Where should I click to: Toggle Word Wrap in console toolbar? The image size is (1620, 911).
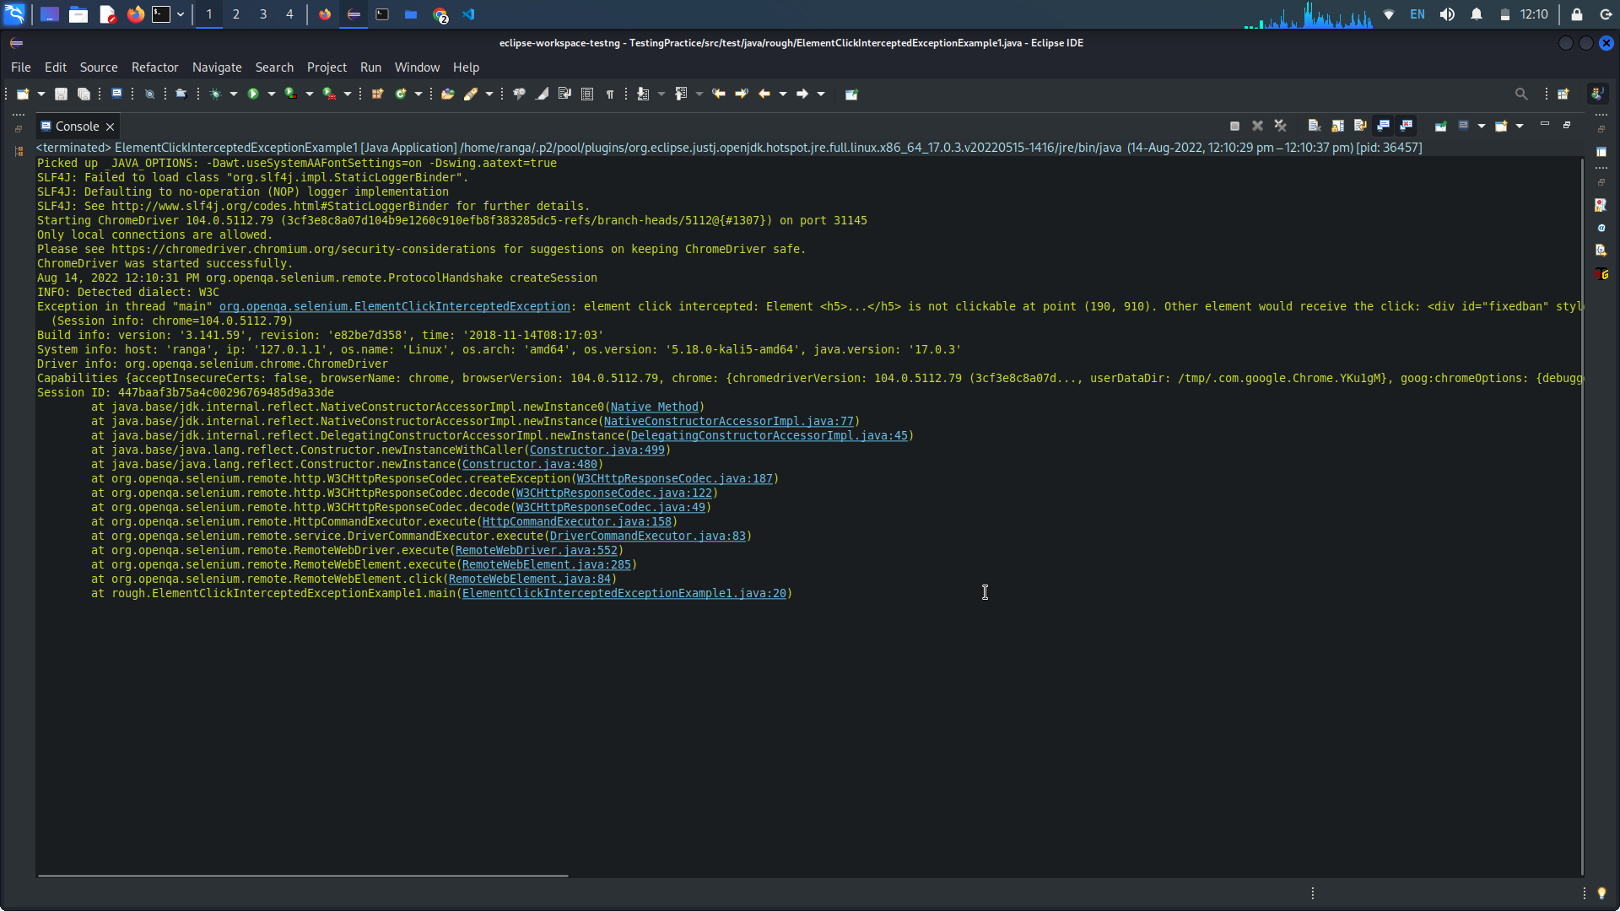point(1360,126)
